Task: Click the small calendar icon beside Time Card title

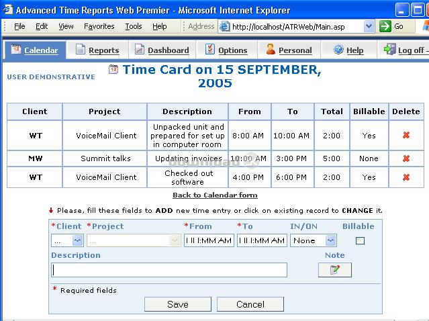Action: [x=113, y=69]
